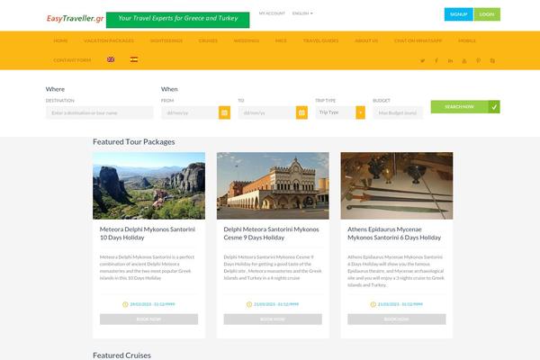Screen dimensions: 540x360
Task: Click the Search Now button
Action: click(465, 107)
